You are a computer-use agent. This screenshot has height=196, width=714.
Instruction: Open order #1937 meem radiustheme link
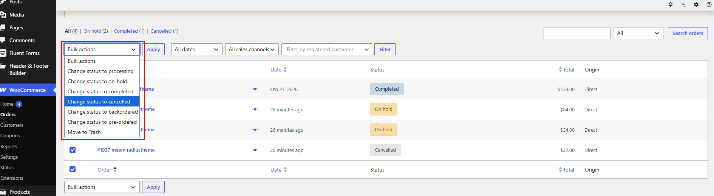[x=126, y=150]
